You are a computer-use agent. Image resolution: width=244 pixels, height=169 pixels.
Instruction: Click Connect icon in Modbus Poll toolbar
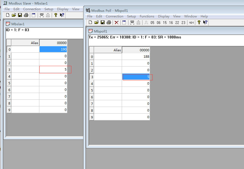pos(132,22)
